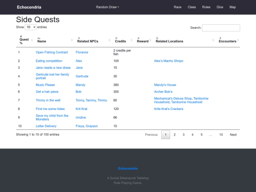Focus the Search input field
The width and height of the screenshot is (256, 192).
click(x=221, y=28)
